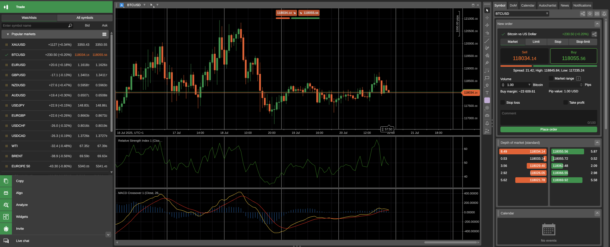This screenshot has width=610, height=247.
Task: Enable the Market range checkbox
Action: coord(551,78)
